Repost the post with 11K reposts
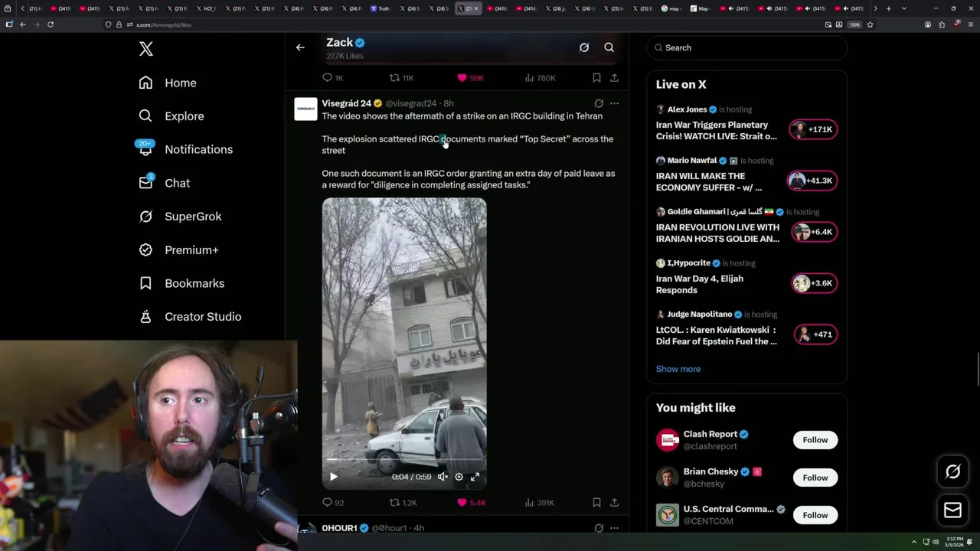This screenshot has width=980, height=551. (x=401, y=78)
